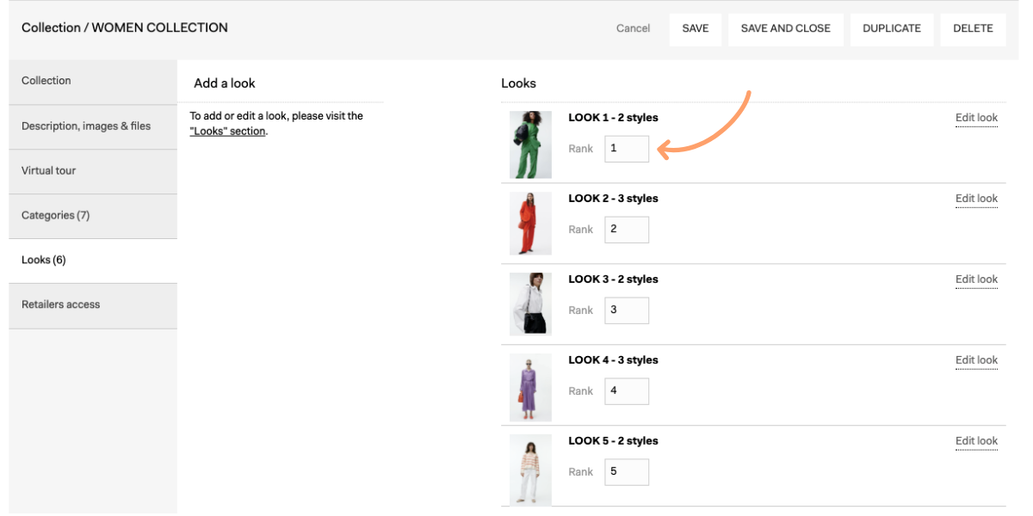1033x516 pixels.
Task: Duplicate the collection with DUPLICATE button
Action: coord(892,28)
